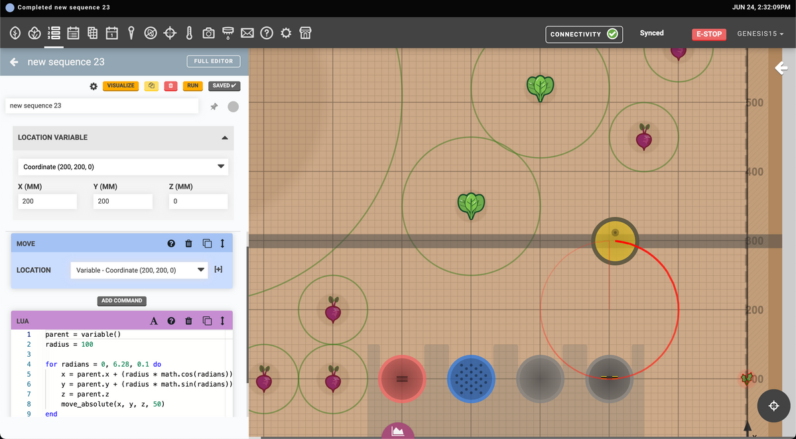
Task: Open the Weeds panel icon
Action: click(x=151, y=32)
